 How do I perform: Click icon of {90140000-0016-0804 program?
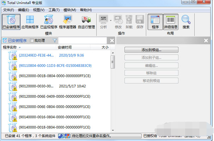(x=13, y=117)
